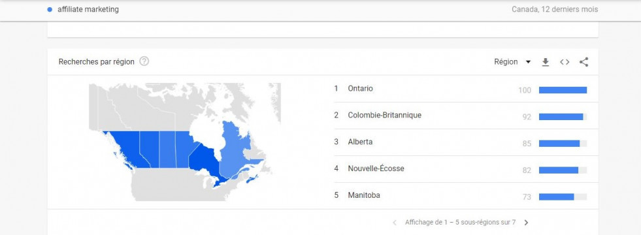Open the embed code icon
641x235 pixels.
coord(565,62)
